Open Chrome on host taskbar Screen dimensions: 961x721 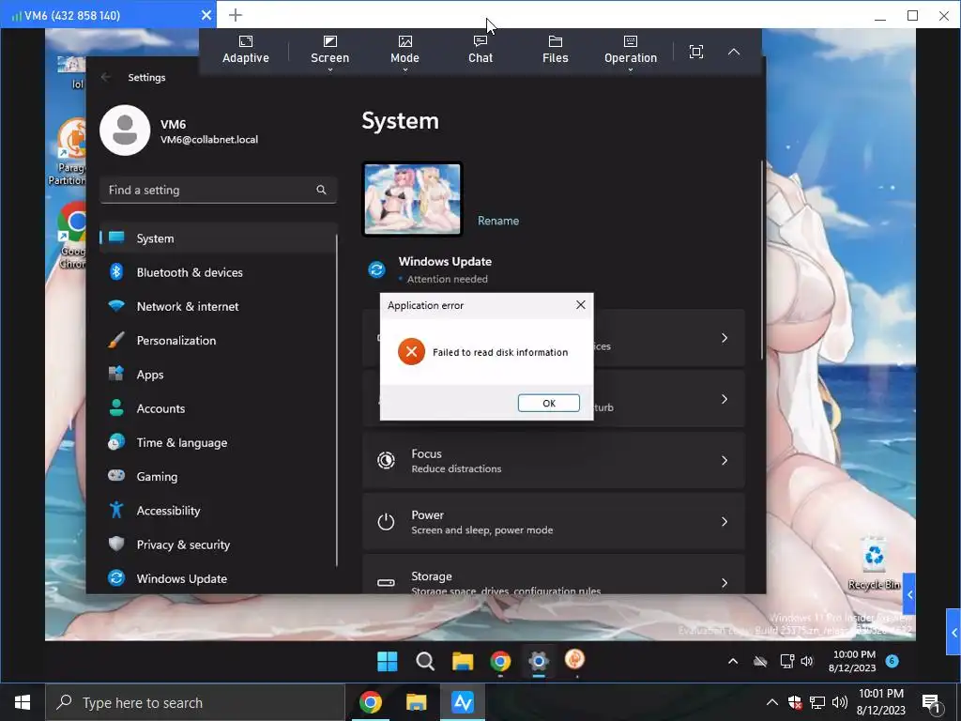click(x=370, y=702)
